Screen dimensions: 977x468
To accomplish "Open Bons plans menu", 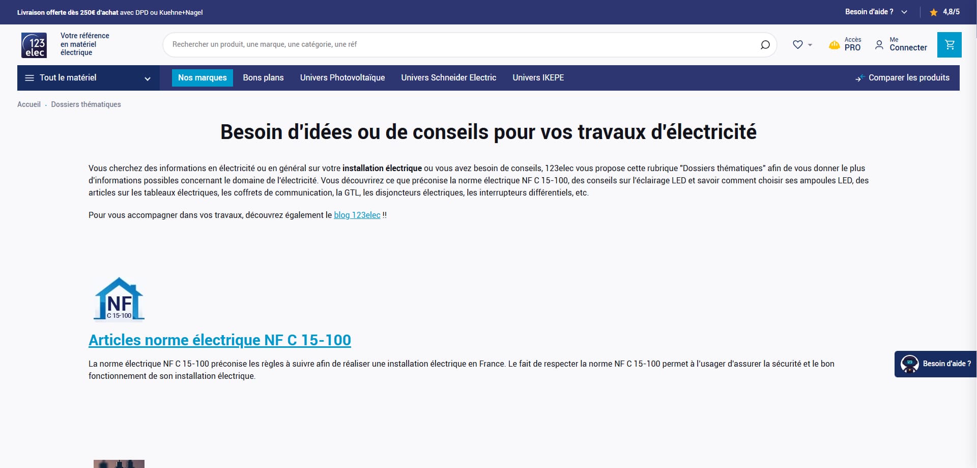I will [263, 78].
